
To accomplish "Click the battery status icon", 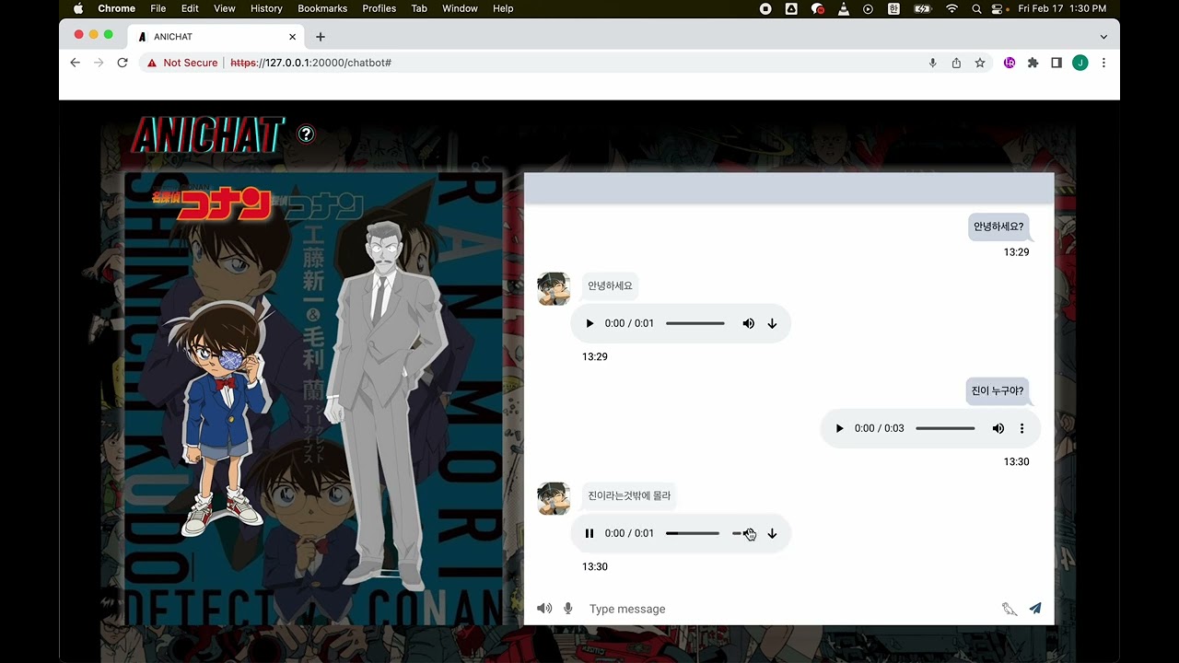I will pos(923,8).
